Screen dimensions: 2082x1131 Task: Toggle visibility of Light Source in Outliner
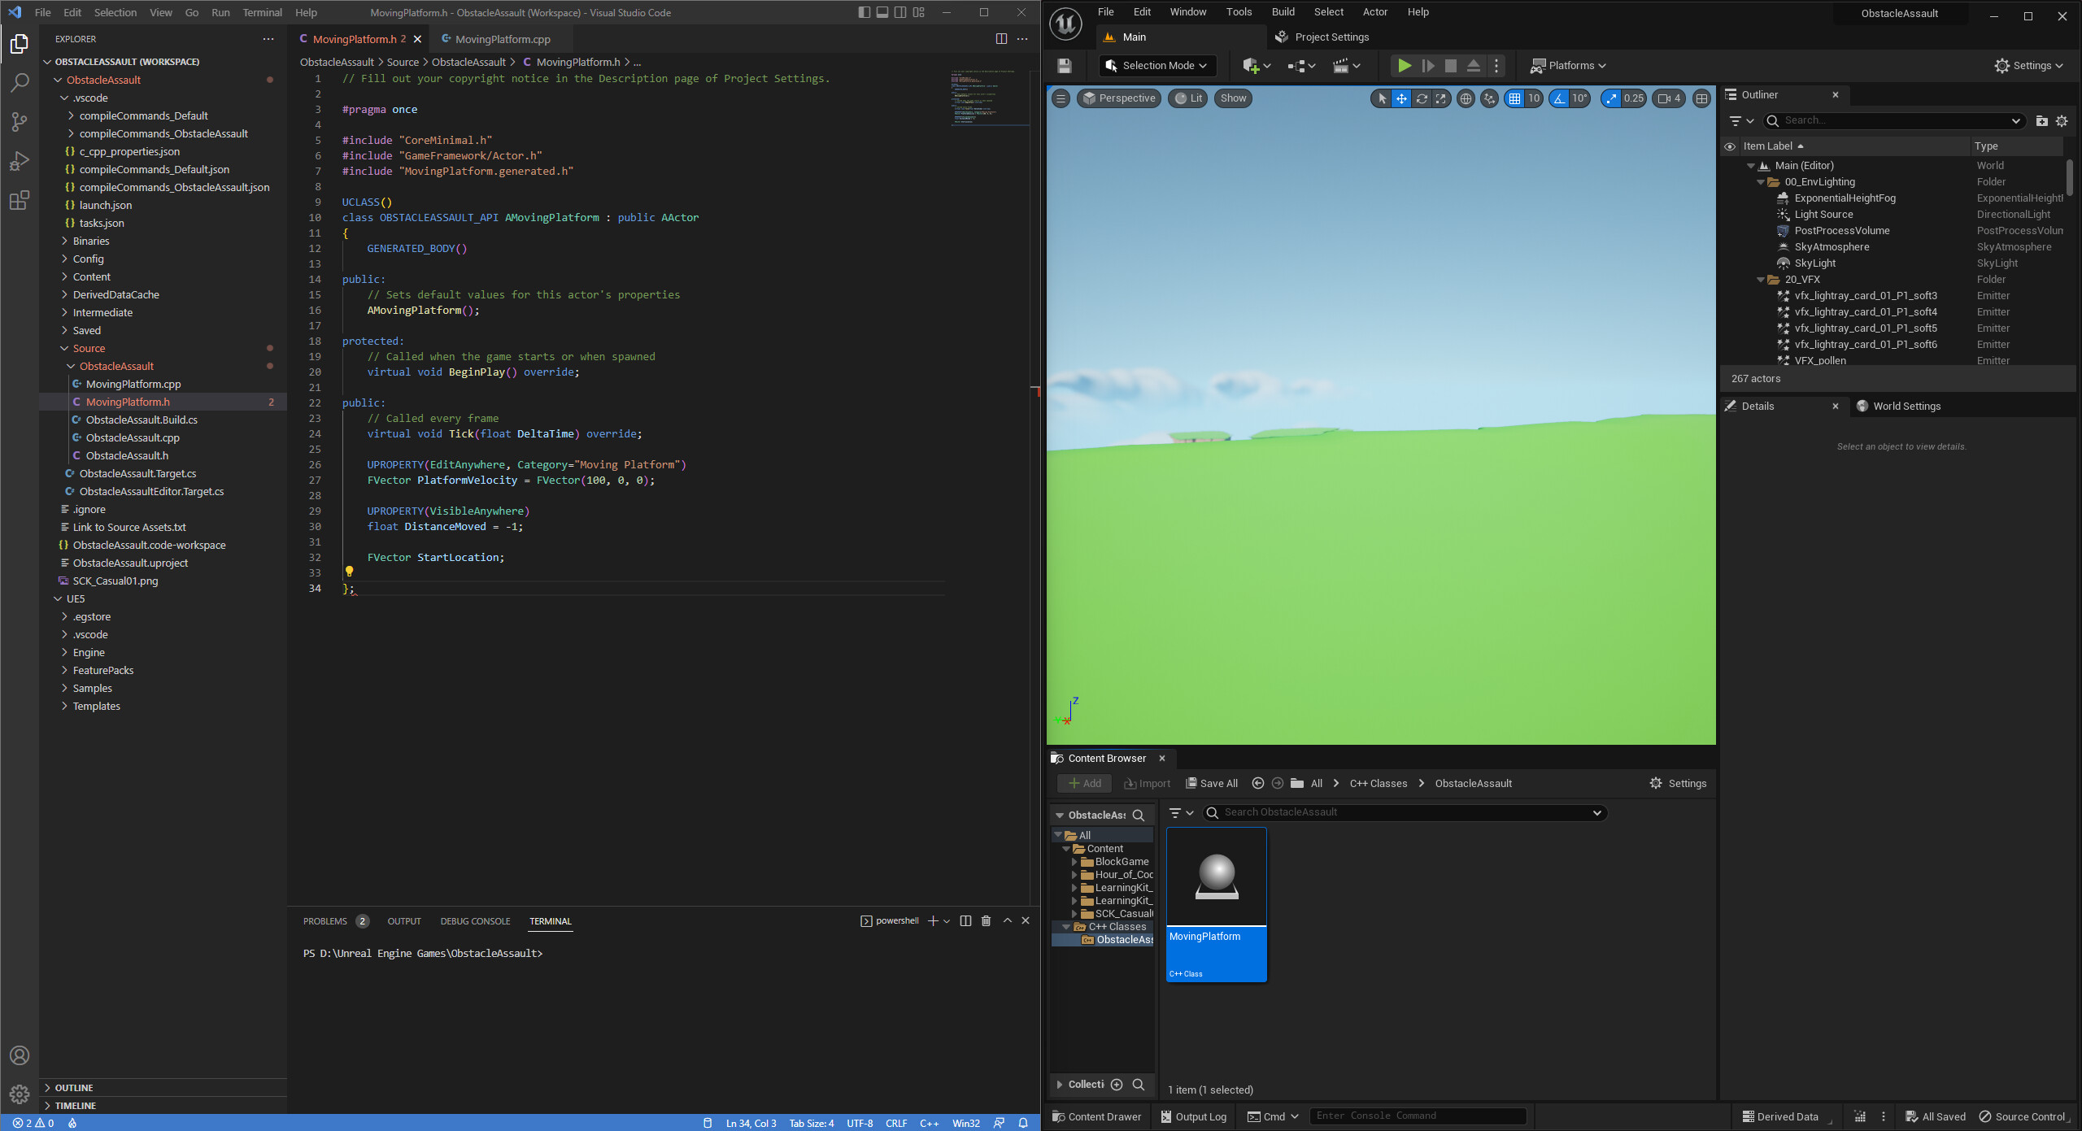[x=1731, y=214]
